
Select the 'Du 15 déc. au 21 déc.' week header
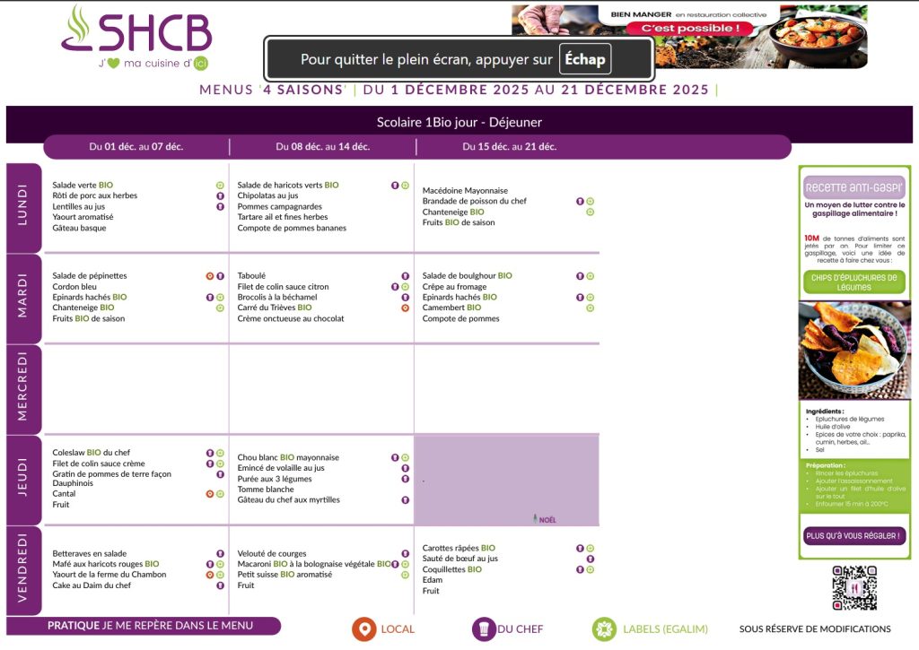pos(509,147)
